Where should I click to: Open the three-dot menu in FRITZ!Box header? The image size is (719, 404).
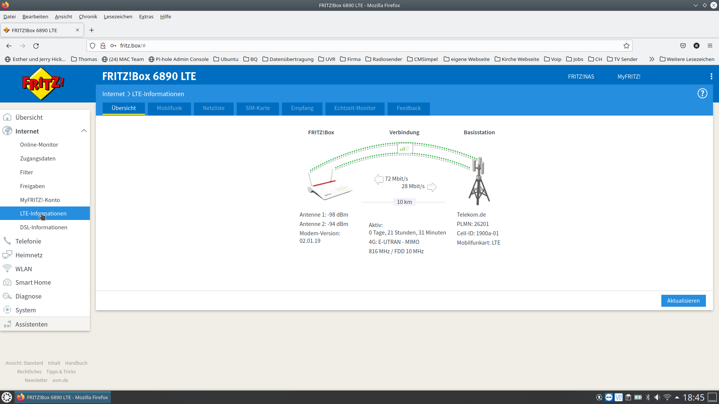tap(711, 76)
